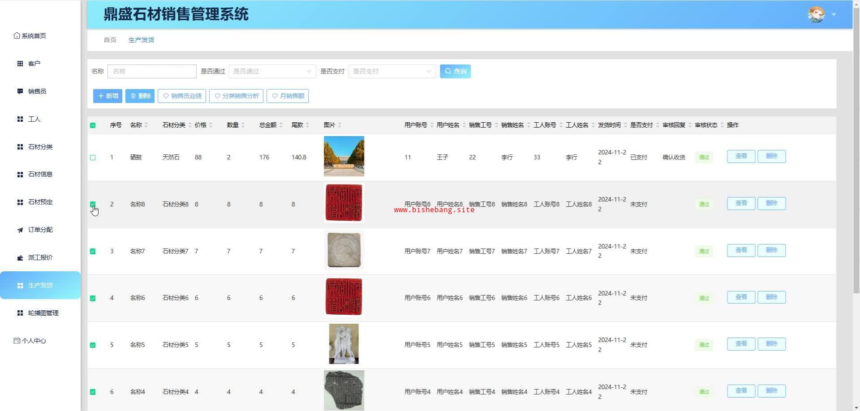Click the 个人中心 sidebar icon
Screen dimensions: 860x411
click(17, 341)
